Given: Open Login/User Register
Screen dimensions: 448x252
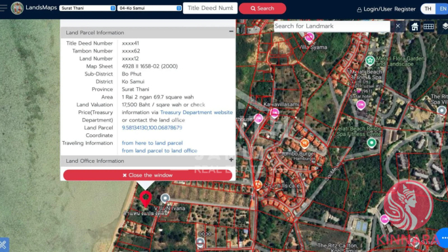Looking at the screenshot, I should pyautogui.click(x=386, y=9).
